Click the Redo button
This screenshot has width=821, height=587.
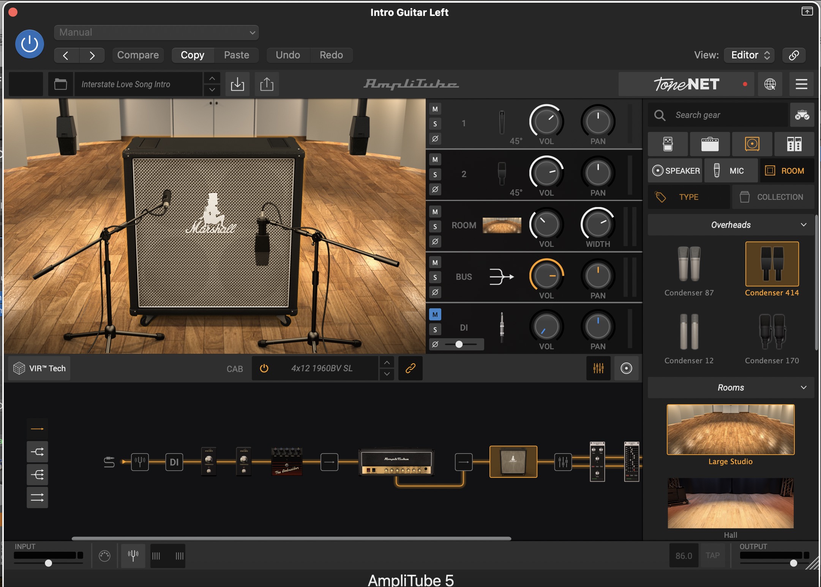click(x=331, y=55)
